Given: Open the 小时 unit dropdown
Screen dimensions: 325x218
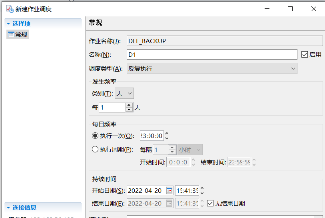Looking at the screenshot, I should pos(190,150).
